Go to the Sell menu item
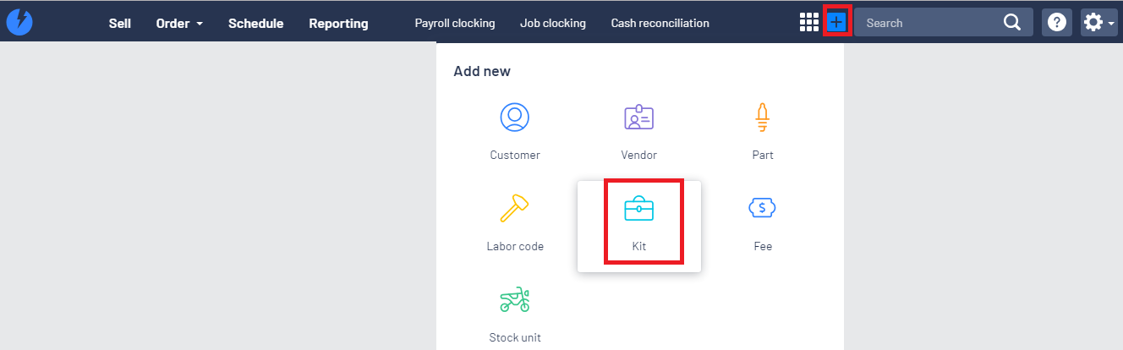1123x350 pixels. tap(120, 24)
